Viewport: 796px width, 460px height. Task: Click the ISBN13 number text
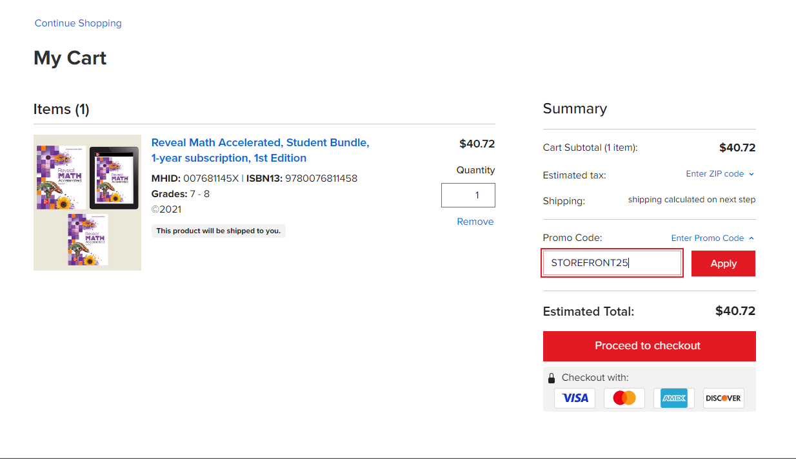(x=321, y=178)
